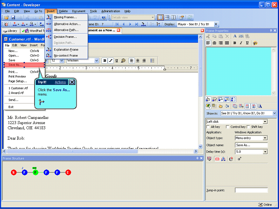Go to the next frame with the arrow icon
Screen dimensions: 279x209
(x=130, y=24)
